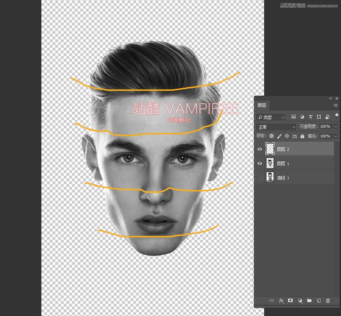
Task: Select the 曲线 1 layer thumbnail
Action: (x=270, y=177)
